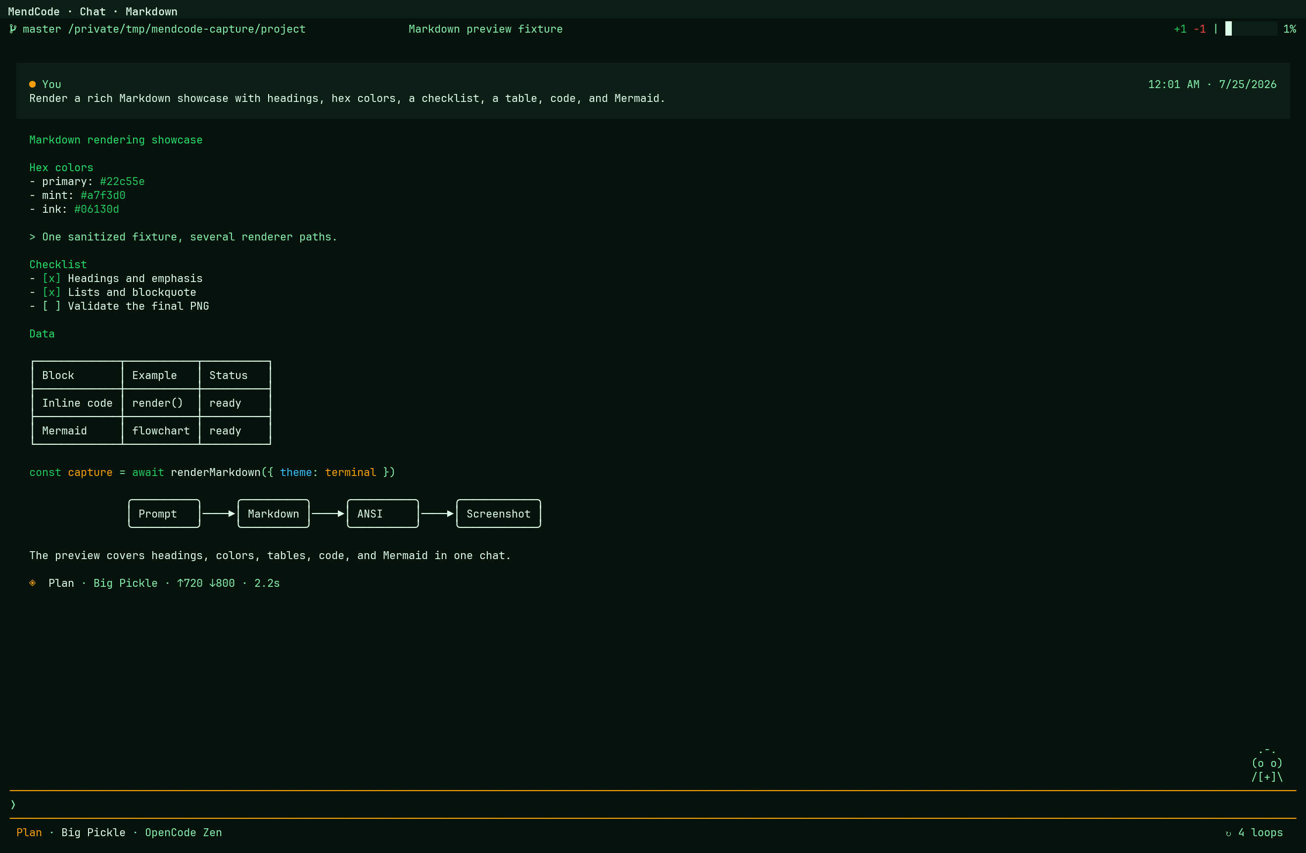Click the Markdown rendering showcase heading
This screenshot has height=853, width=1306.
[116, 140]
